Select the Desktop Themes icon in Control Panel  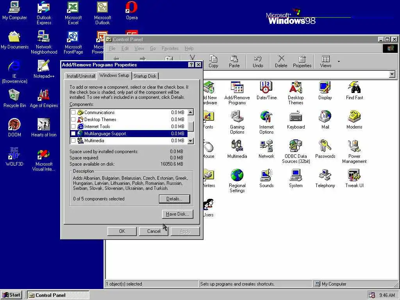[296, 93]
